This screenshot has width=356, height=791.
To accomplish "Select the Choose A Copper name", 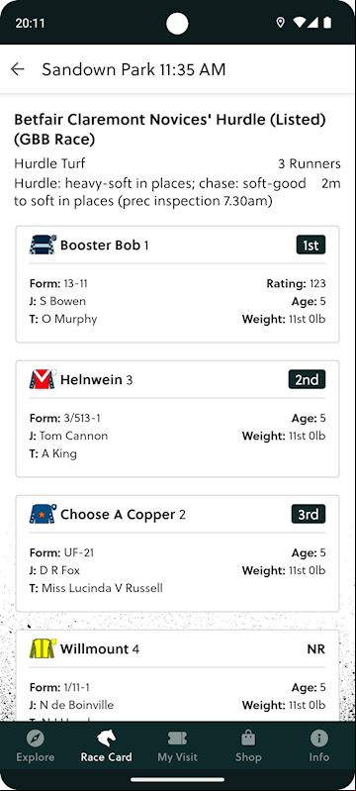I will coord(118,515).
